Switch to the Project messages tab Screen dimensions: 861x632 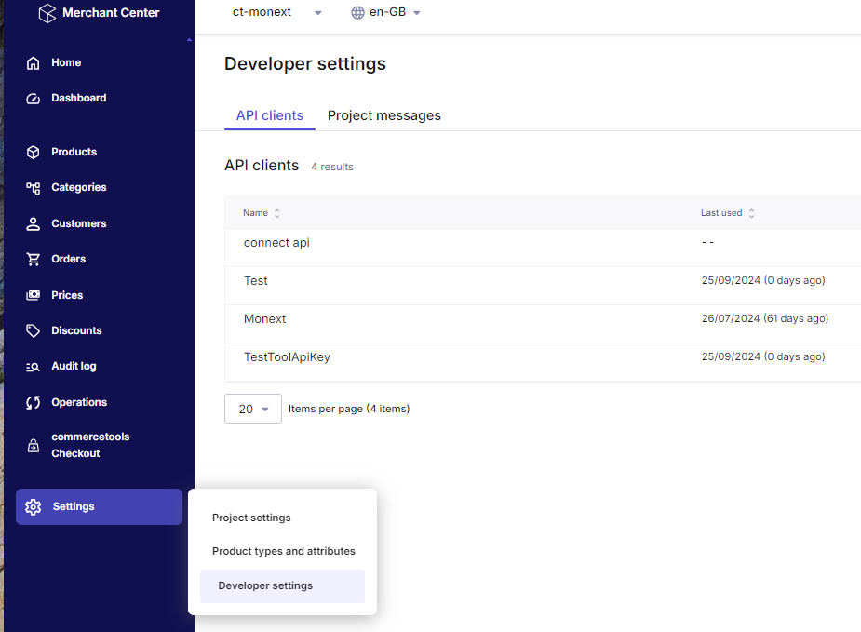point(383,115)
